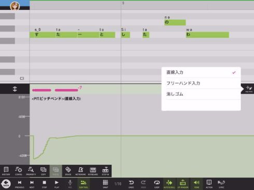
Task: Open the History panel icon
Action: [6, 171]
